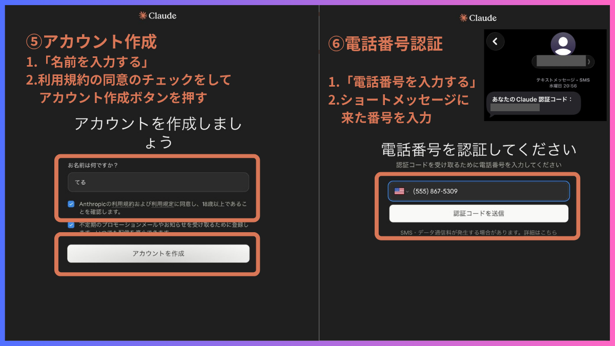
Task: Click the 認証コードを送信 button
Action: tap(479, 213)
